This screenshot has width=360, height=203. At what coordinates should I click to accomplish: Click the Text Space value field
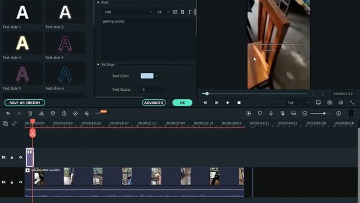point(151,90)
